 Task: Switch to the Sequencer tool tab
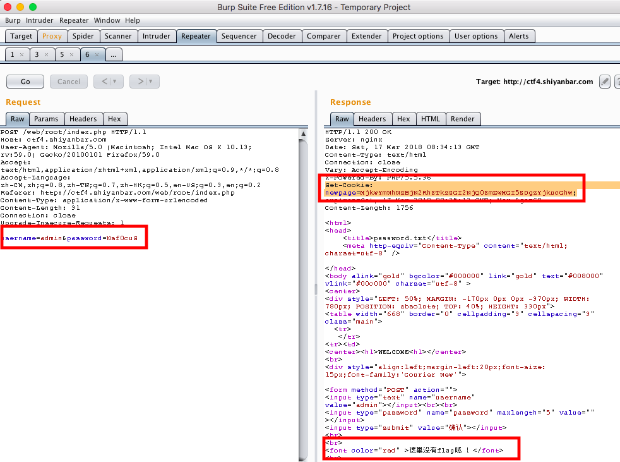[239, 36]
